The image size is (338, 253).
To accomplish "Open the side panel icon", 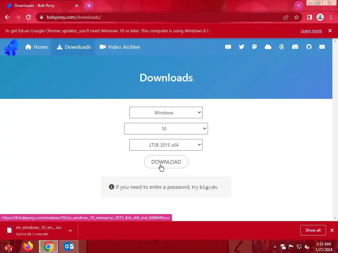I will pyautogui.click(x=310, y=17).
